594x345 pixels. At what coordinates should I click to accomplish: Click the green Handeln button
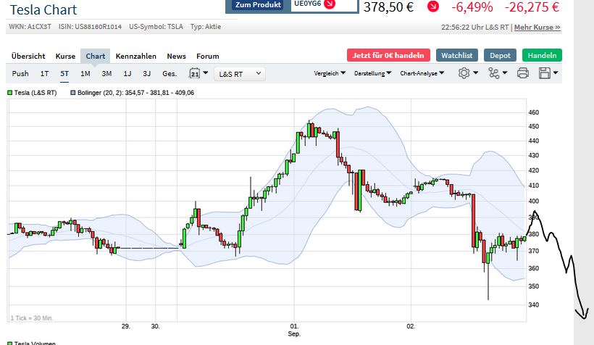click(542, 55)
